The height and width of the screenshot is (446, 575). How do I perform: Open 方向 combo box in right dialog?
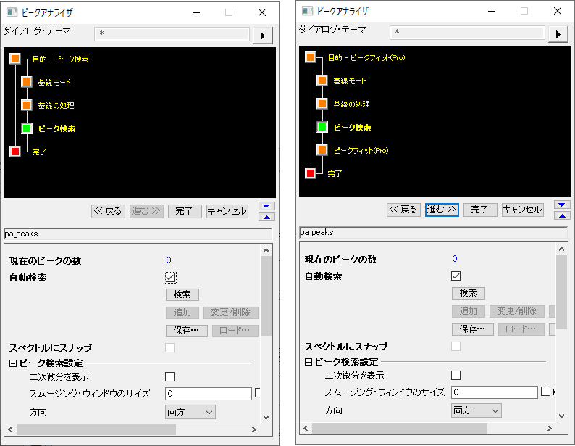coord(476,410)
